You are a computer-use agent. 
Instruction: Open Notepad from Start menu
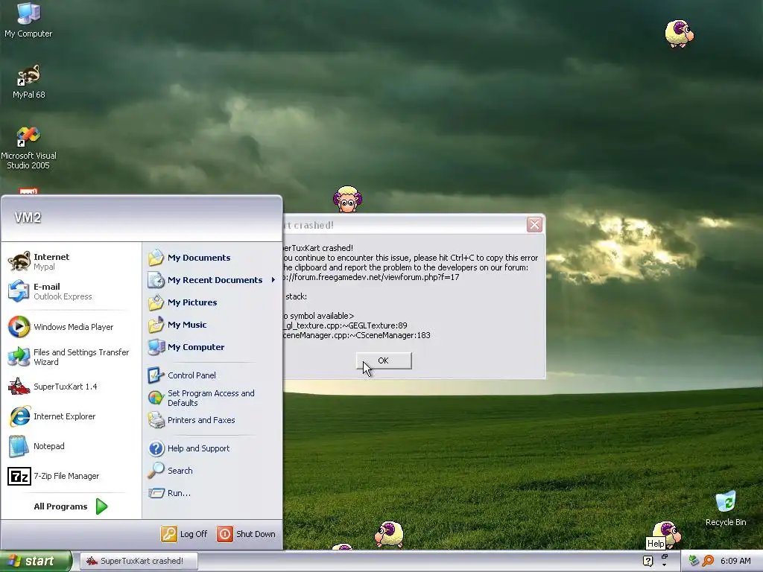tap(37, 446)
